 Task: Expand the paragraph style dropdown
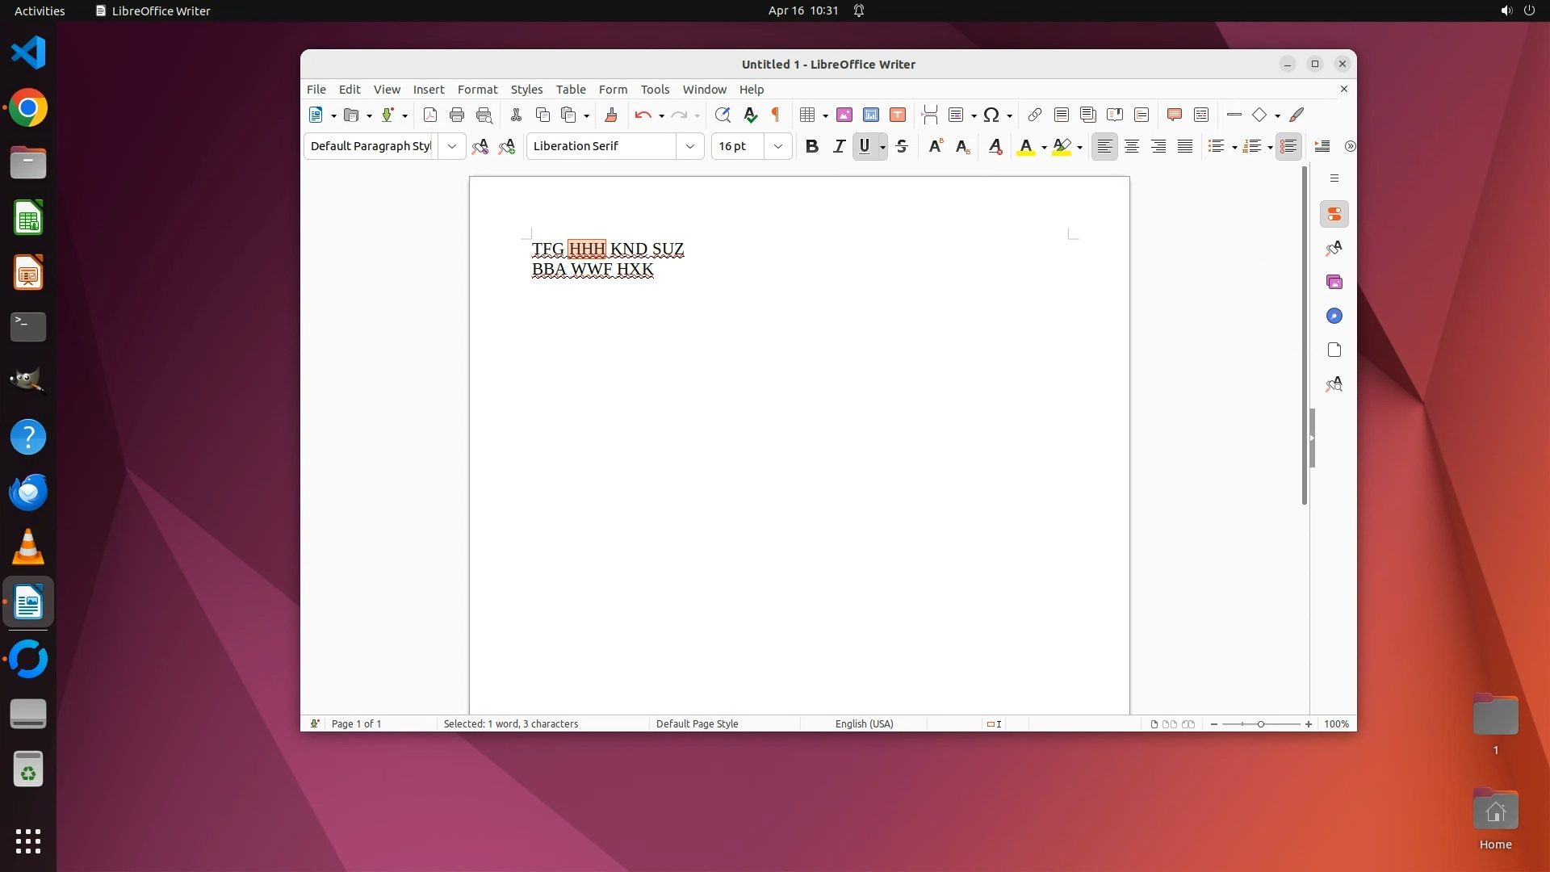pos(452,146)
